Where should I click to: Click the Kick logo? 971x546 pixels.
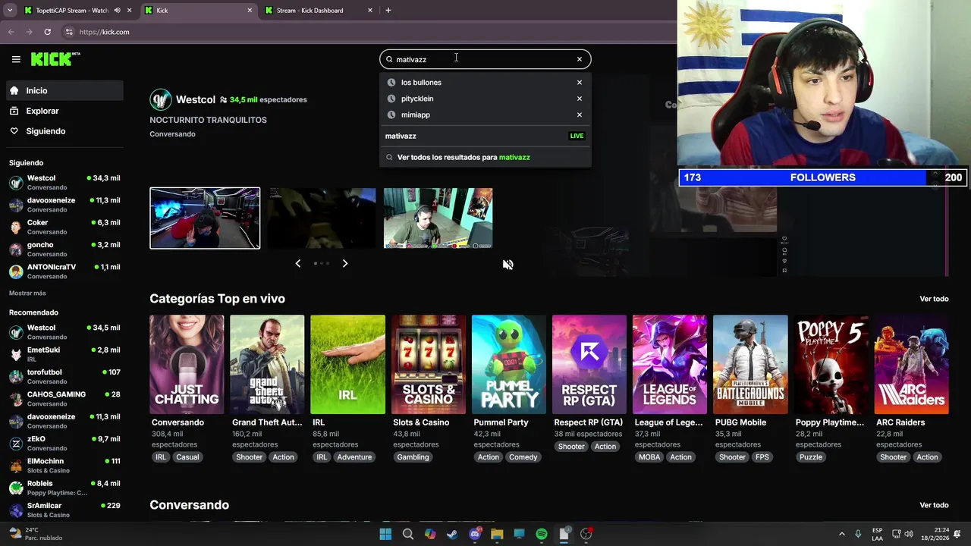(x=55, y=59)
